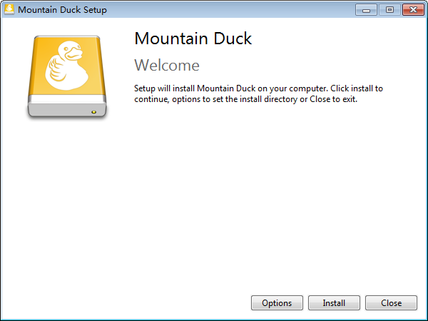Minimize the setup window
Viewport: 428px width, 321px height.
(366, 10)
